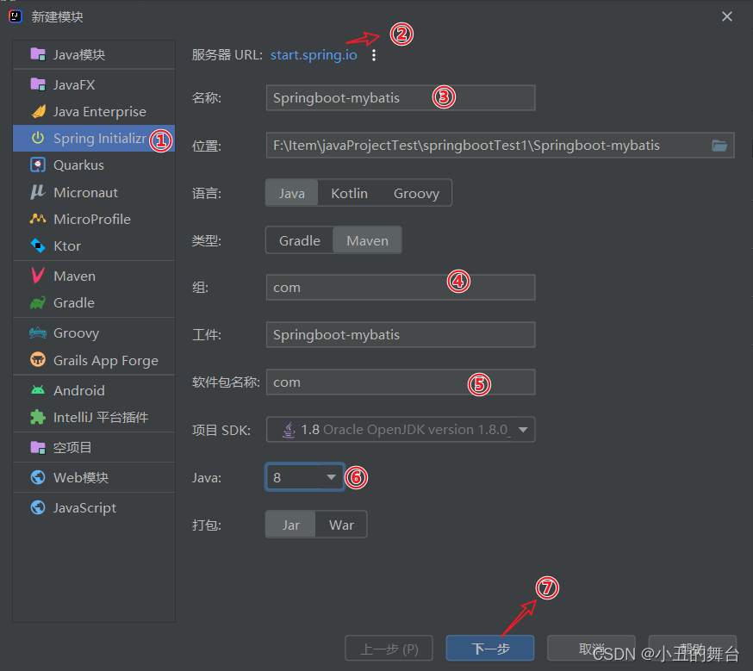The width and height of the screenshot is (753, 671).
Task: Select Quarkus module type
Action: [94, 165]
